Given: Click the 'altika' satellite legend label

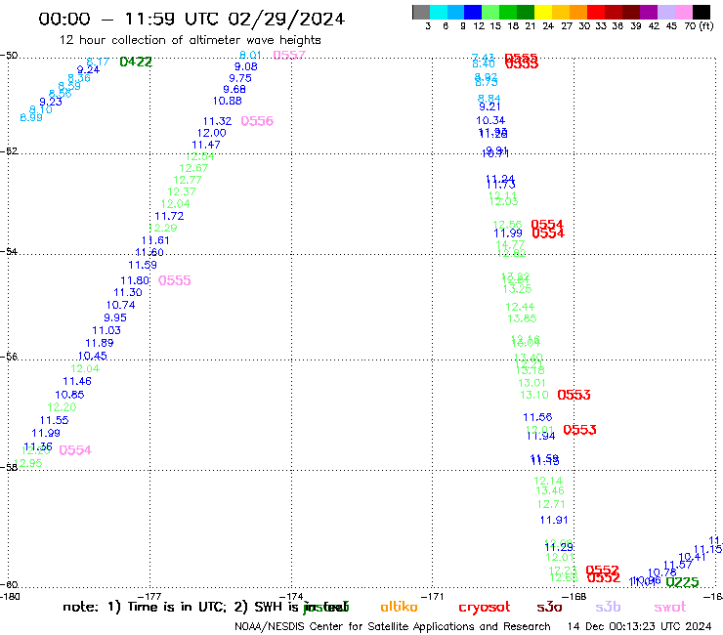Looking at the screenshot, I should [x=399, y=607].
